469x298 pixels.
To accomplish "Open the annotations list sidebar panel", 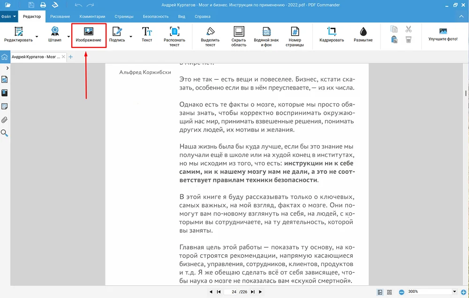I will click(x=5, y=106).
